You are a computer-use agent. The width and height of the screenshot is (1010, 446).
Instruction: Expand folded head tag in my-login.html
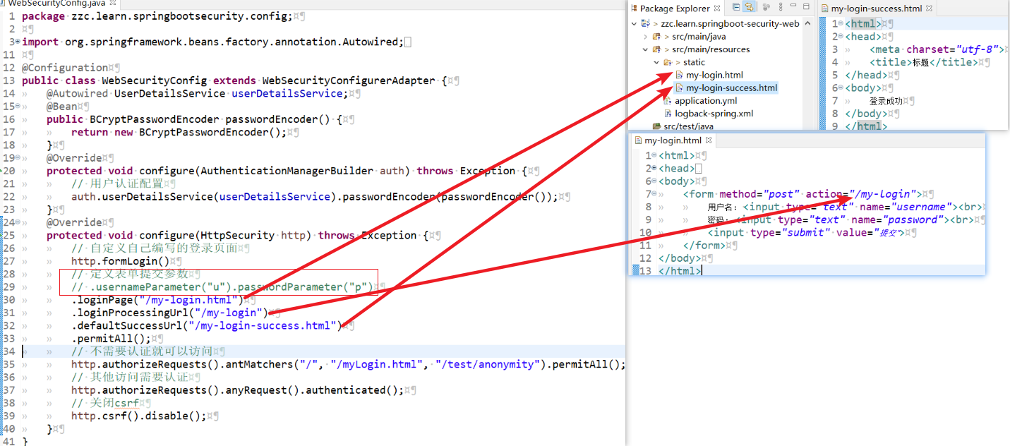pos(654,168)
